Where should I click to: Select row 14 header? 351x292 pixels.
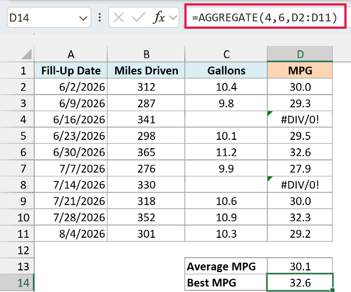(x=17, y=283)
